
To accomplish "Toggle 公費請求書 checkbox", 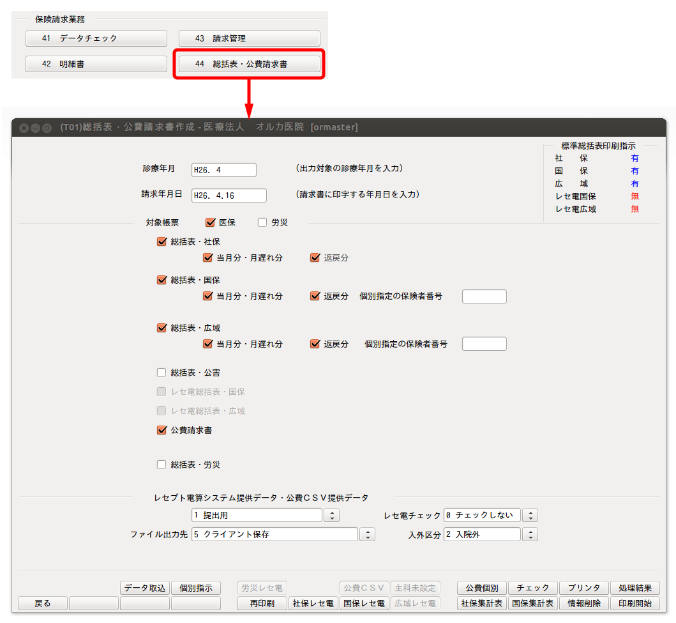I will (x=161, y=430).
